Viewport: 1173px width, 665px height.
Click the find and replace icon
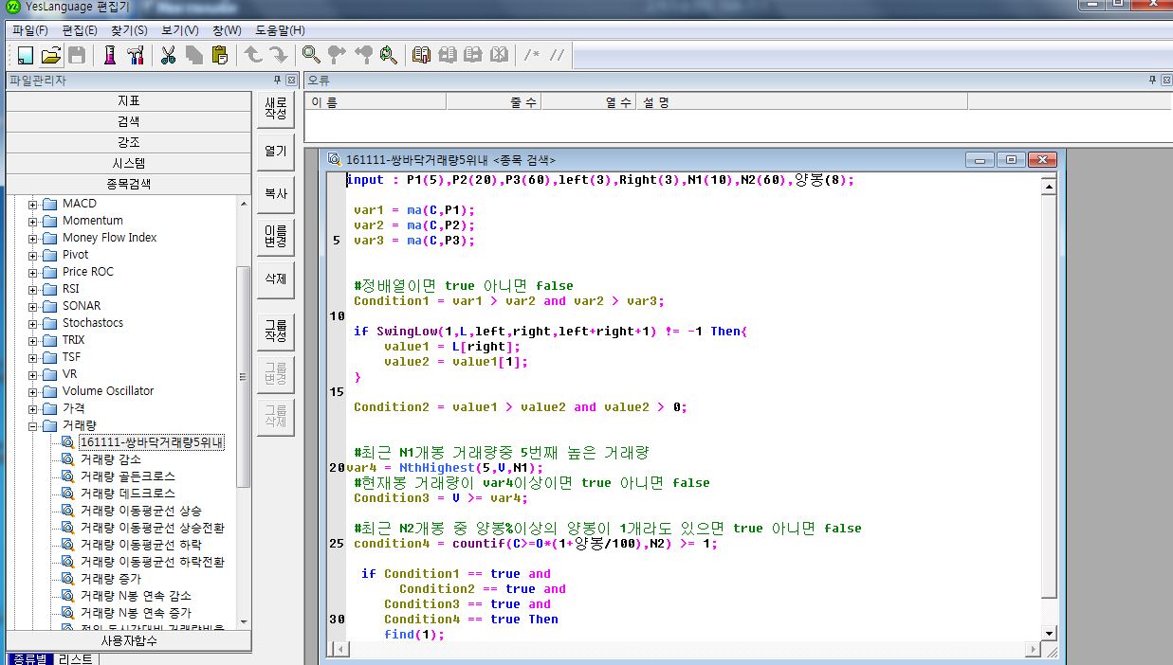pos(388,55)
